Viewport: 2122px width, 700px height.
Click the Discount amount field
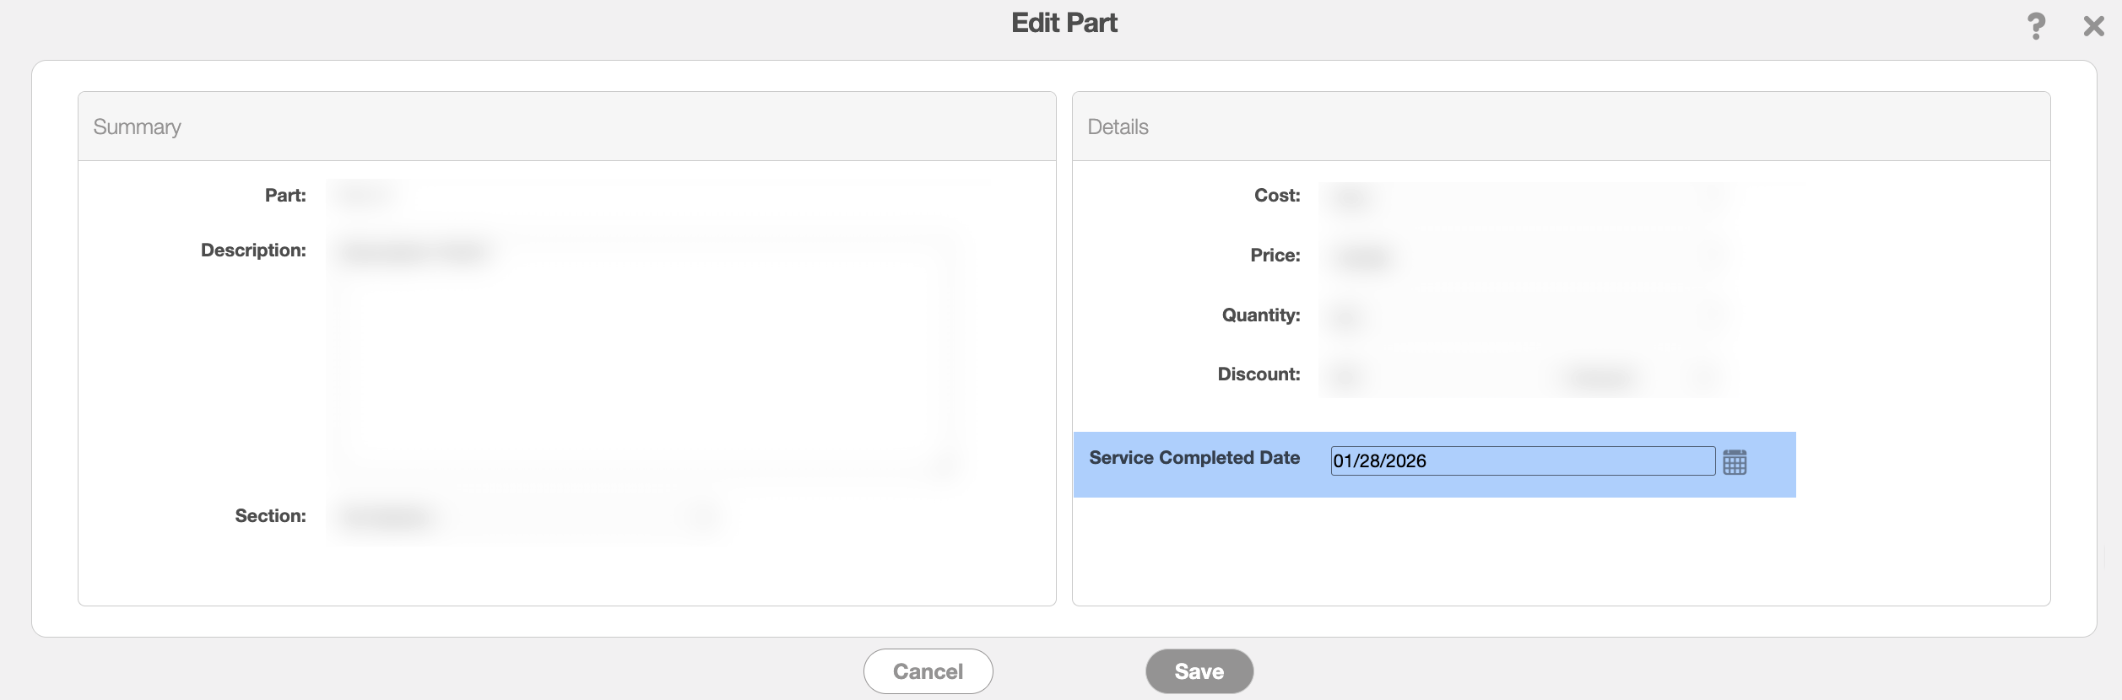pyautogui.click(x=1435, y=375)
